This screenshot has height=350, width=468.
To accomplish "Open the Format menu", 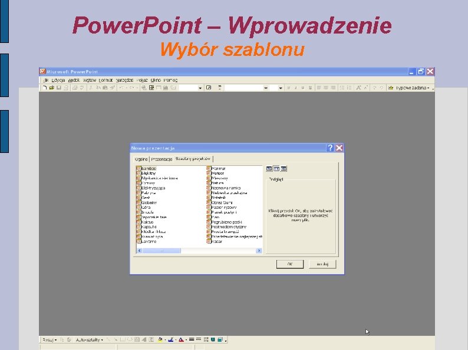I will (106, 80).
